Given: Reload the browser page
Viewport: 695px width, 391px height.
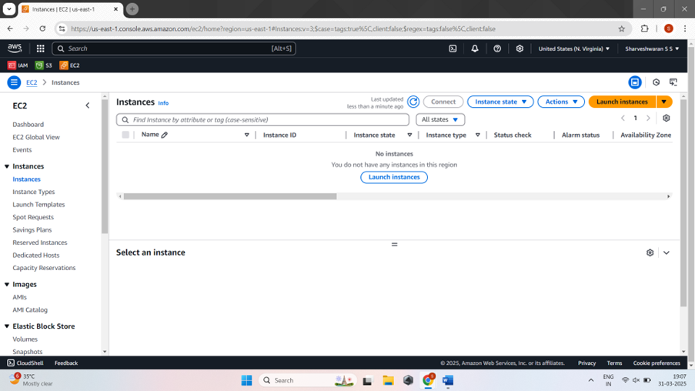Looking at the screenshot, I should point(42,28).
